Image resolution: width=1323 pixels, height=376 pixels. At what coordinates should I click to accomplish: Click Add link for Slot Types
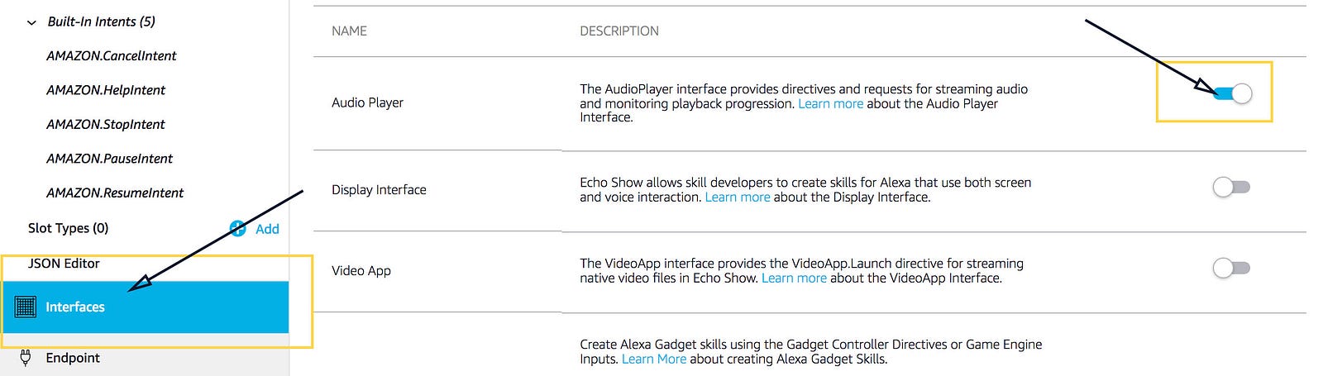click(267, 229)
